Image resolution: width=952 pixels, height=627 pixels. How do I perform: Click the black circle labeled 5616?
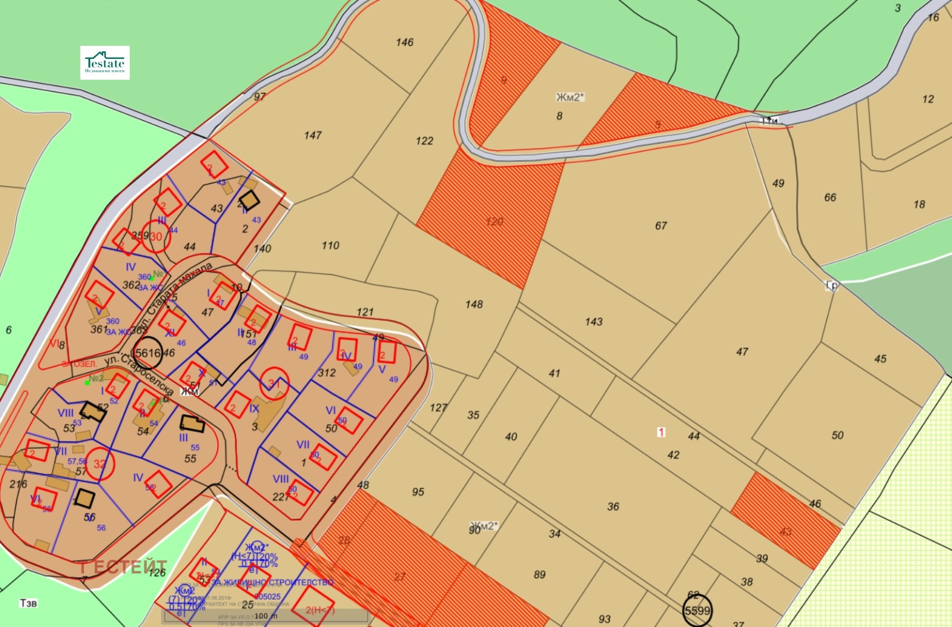coord(147,353)
